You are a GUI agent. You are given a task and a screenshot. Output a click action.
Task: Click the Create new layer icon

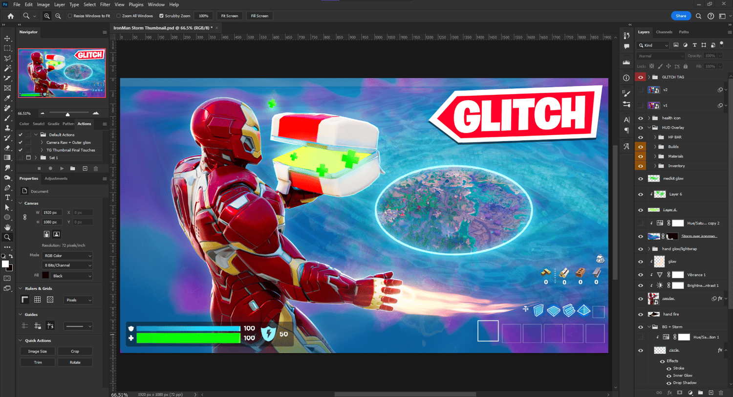711,393
